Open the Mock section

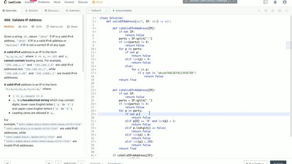[x=57, y=2]
